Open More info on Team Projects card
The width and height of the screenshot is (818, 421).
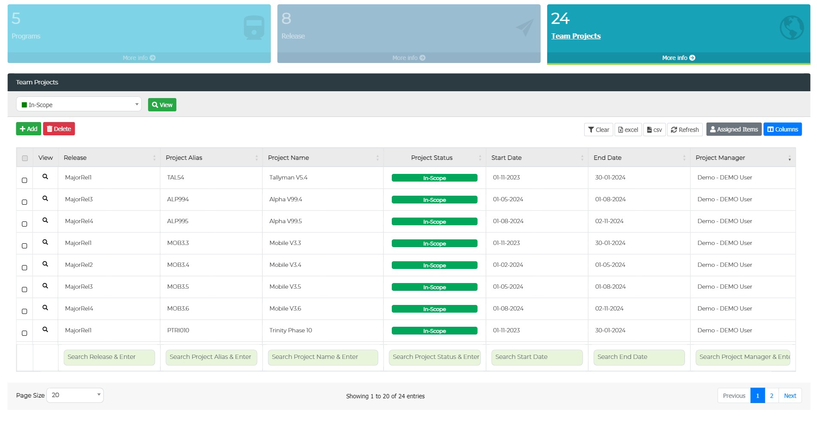coord(679,58)
